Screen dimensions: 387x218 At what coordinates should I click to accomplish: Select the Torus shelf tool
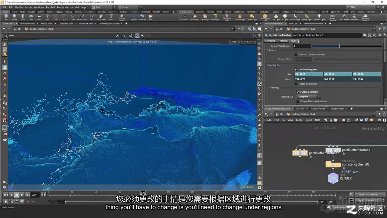click(x=31, y=17)
